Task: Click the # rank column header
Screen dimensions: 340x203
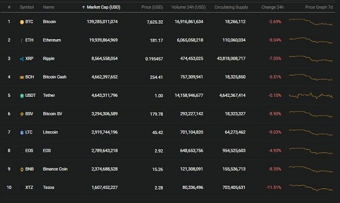Action: pos(9,7)
